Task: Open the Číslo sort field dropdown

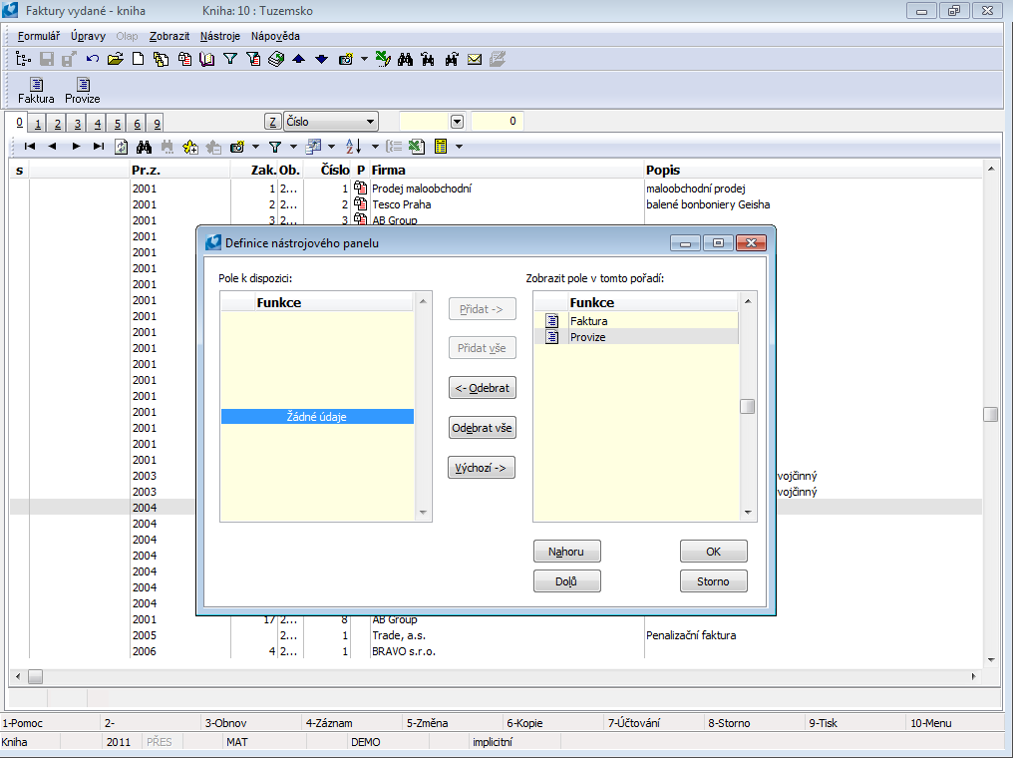Action: pyautogui.click(x=371, y=122)
